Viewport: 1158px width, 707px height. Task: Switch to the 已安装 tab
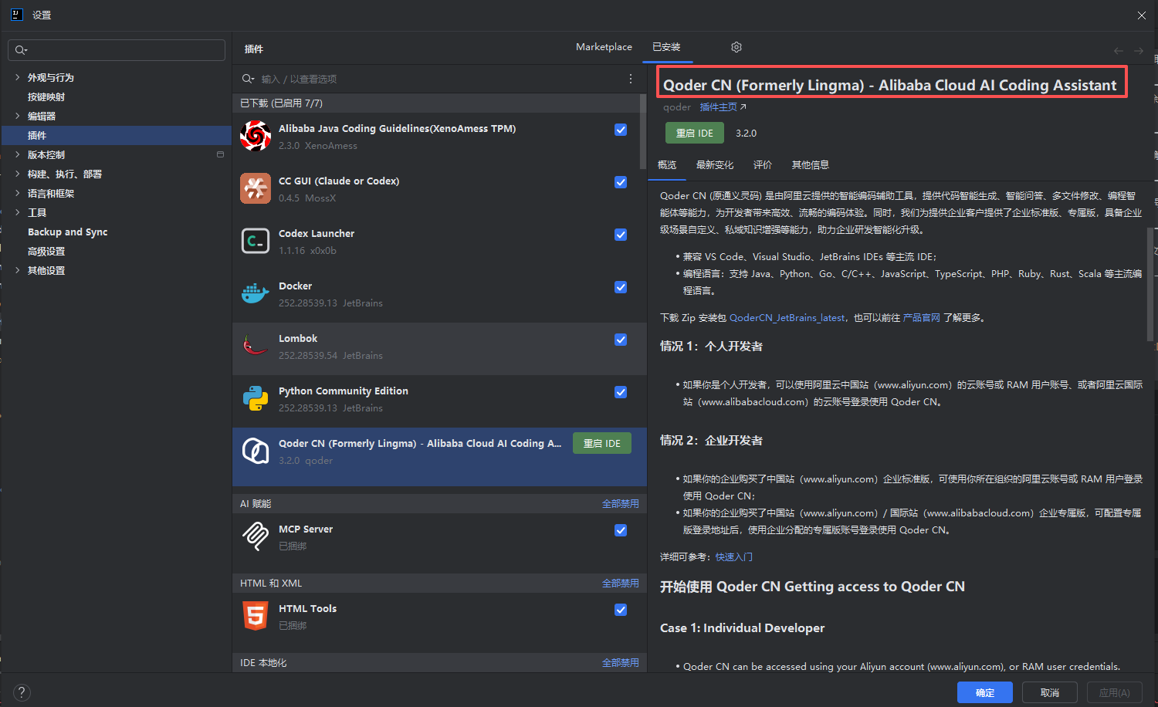(666, 47)
